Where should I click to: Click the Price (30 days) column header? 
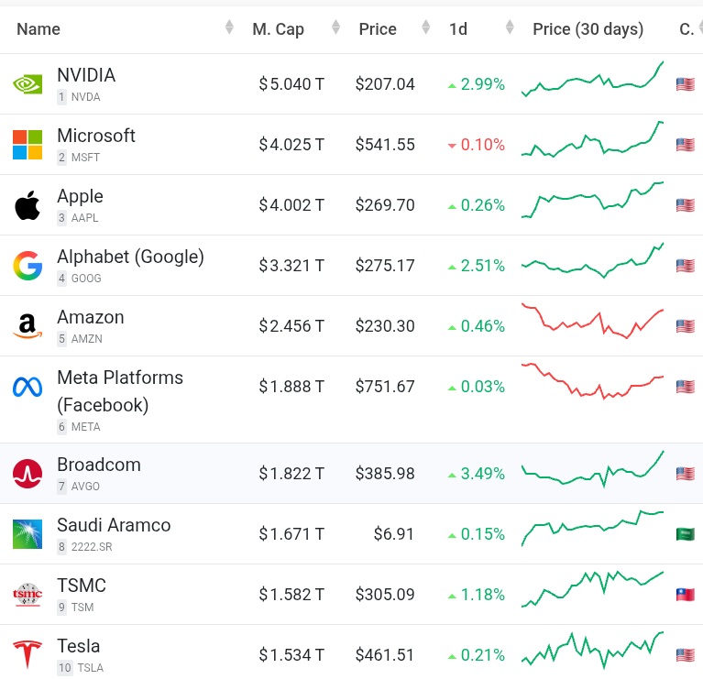tap(588, 29)
